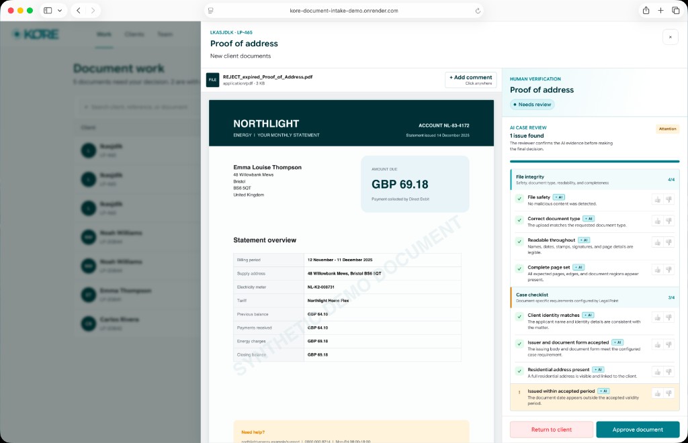Screen dimensions: 688x443
Task: Thumbs down Client identity matches check
Action: tap(669, 317)
